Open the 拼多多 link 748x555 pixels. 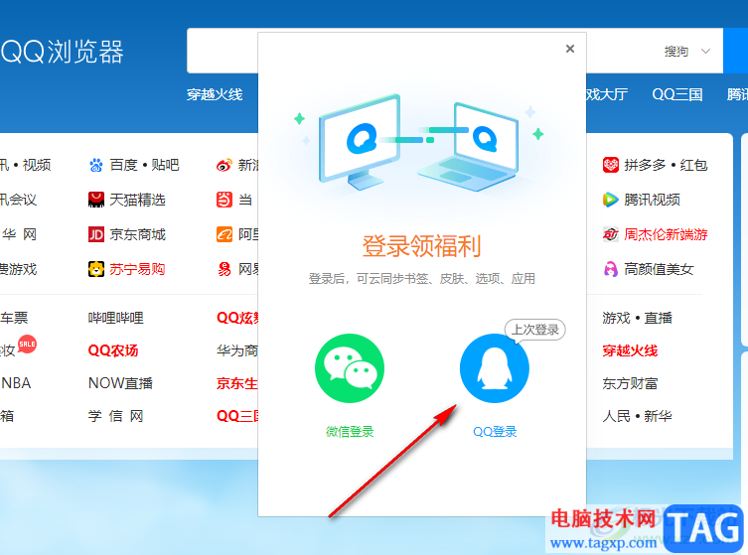coord(645,165)
